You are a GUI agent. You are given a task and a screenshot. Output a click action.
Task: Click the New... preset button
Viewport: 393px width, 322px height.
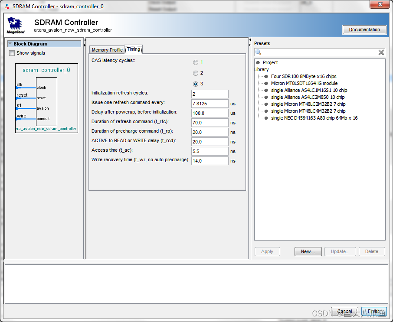coord(308,251)
